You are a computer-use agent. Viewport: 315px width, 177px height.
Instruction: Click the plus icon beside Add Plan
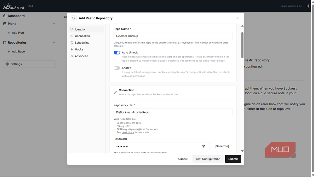click(x=9, y=33)
